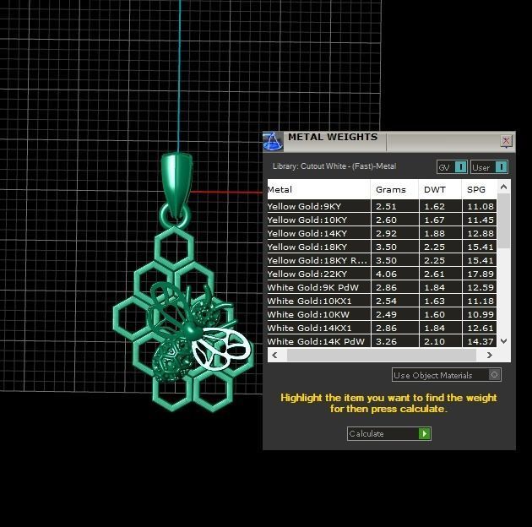Click the left arrow of horizontal scrollbar
This screenshot has height=527, width=532.
(274, 355)
